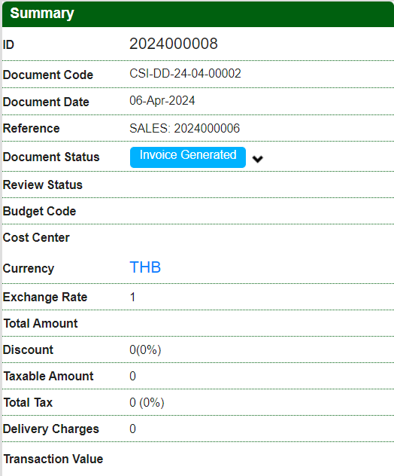Click the Exchange Rate label
This screenshot has height=476, width=394.
click(x=45, y=297)
